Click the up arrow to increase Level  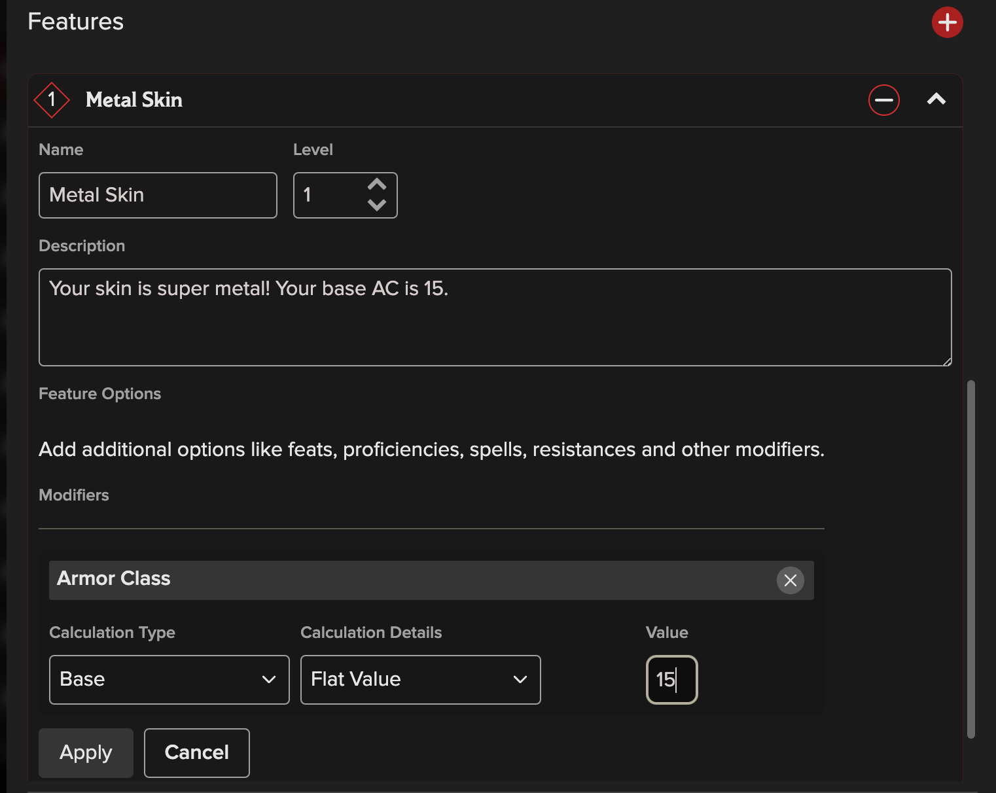tap(377, 184)
